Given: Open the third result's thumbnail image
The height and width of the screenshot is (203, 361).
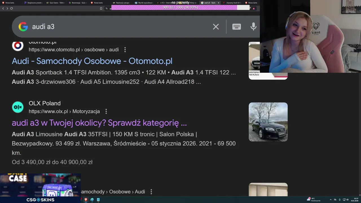Looking at the screenshot, I should 268,189.
